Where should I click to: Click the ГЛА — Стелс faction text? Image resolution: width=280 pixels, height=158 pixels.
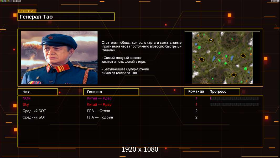tap(98, 111)
